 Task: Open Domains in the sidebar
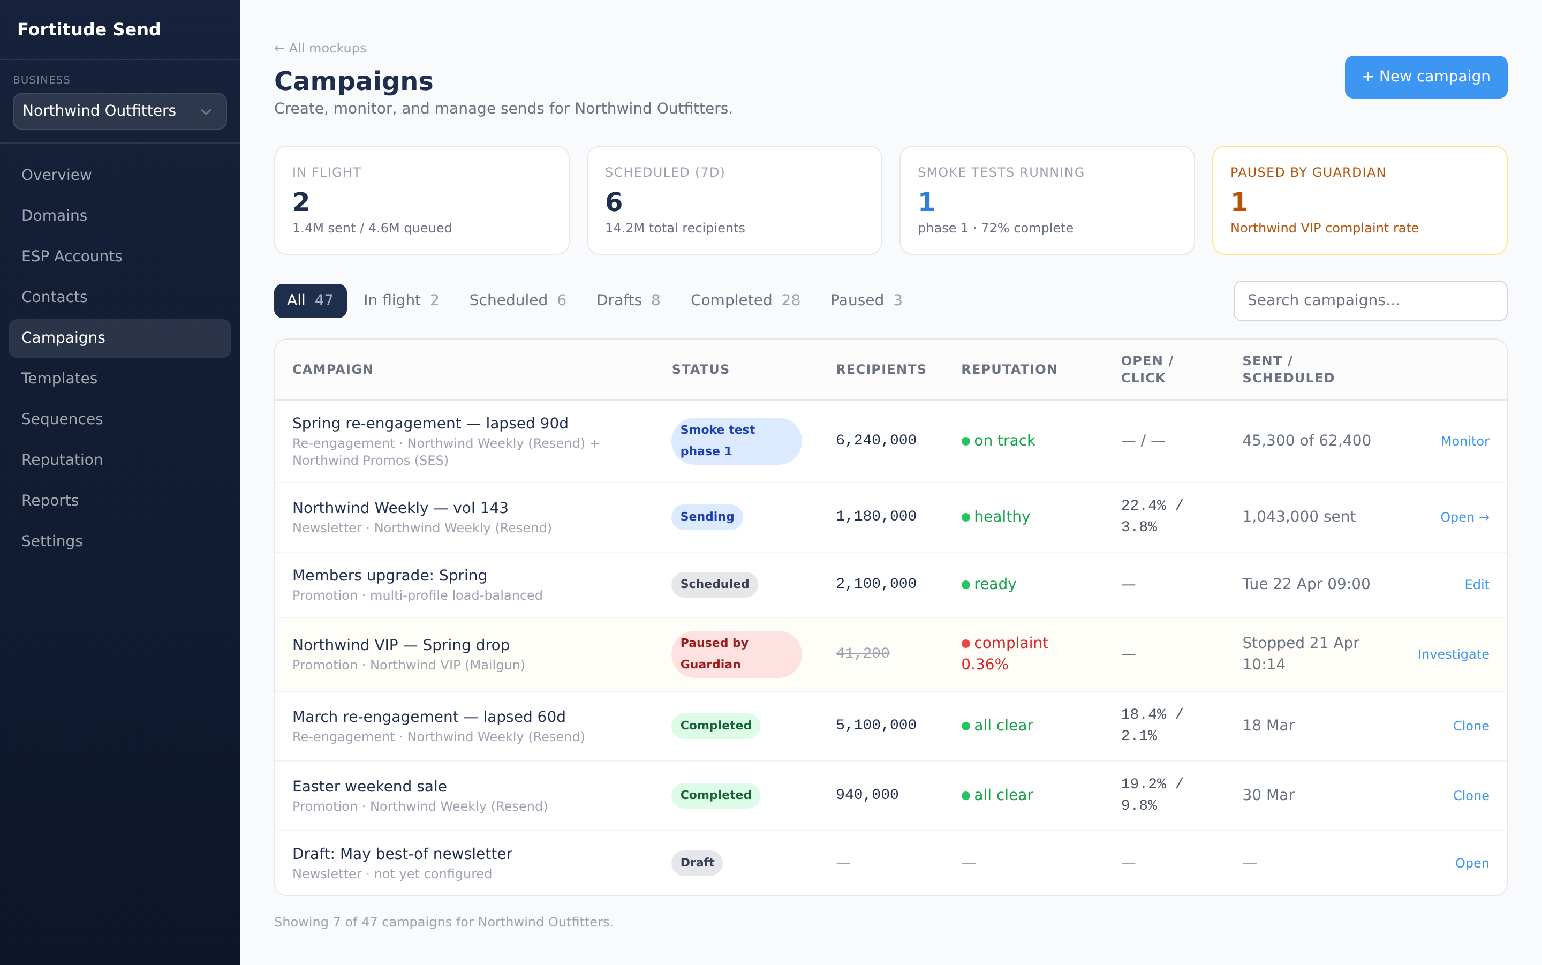[119, 216]
